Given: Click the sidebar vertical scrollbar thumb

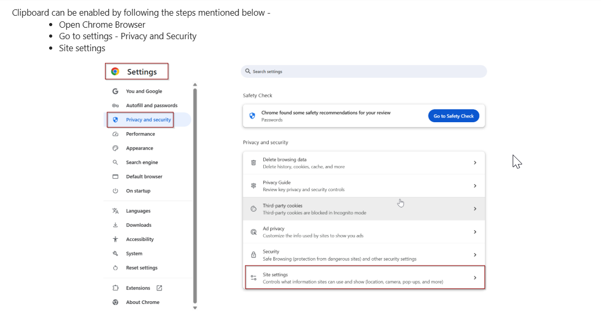Looking at the screenshot, I should (195, 196).
